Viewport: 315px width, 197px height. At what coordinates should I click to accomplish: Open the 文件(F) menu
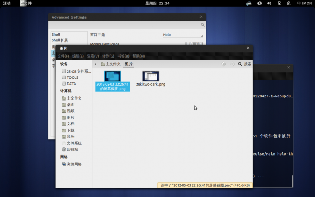tap(63, 57)
